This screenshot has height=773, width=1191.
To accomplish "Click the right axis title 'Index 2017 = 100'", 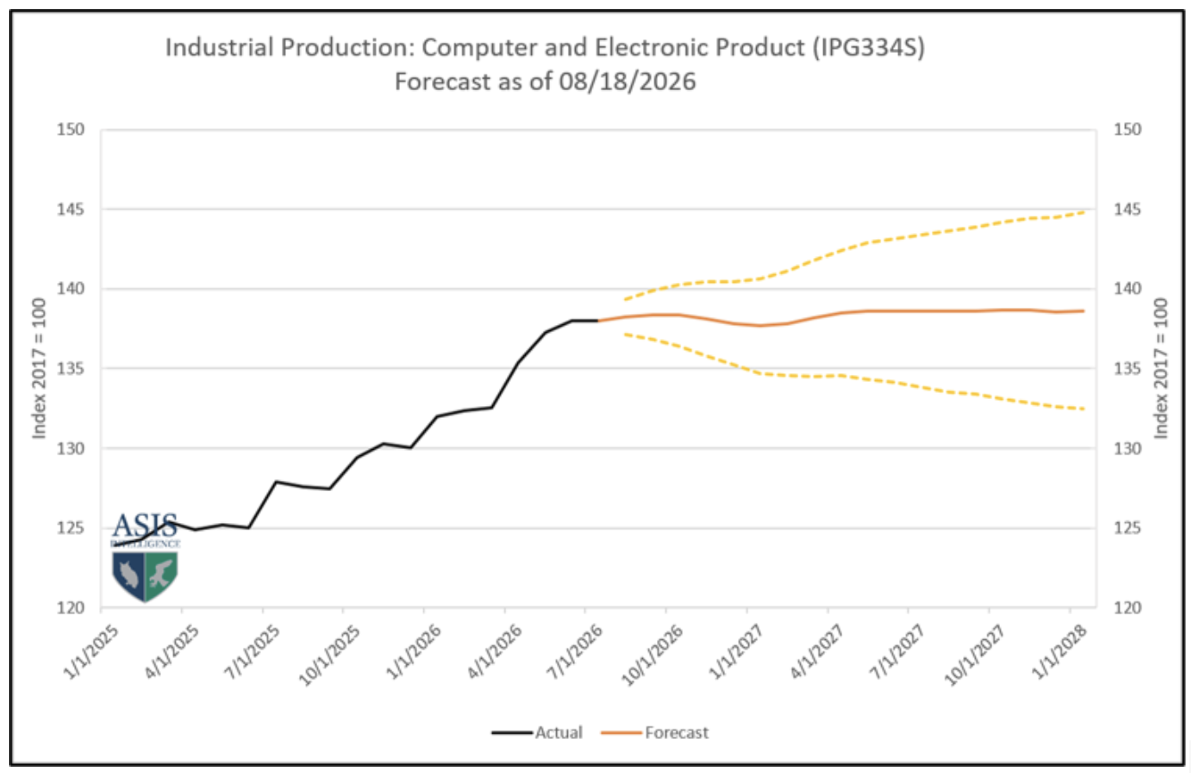I will [x=1161, y=369].
